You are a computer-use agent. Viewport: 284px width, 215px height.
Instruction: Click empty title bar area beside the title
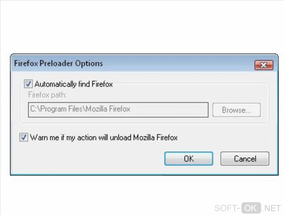tap(178, 63)
